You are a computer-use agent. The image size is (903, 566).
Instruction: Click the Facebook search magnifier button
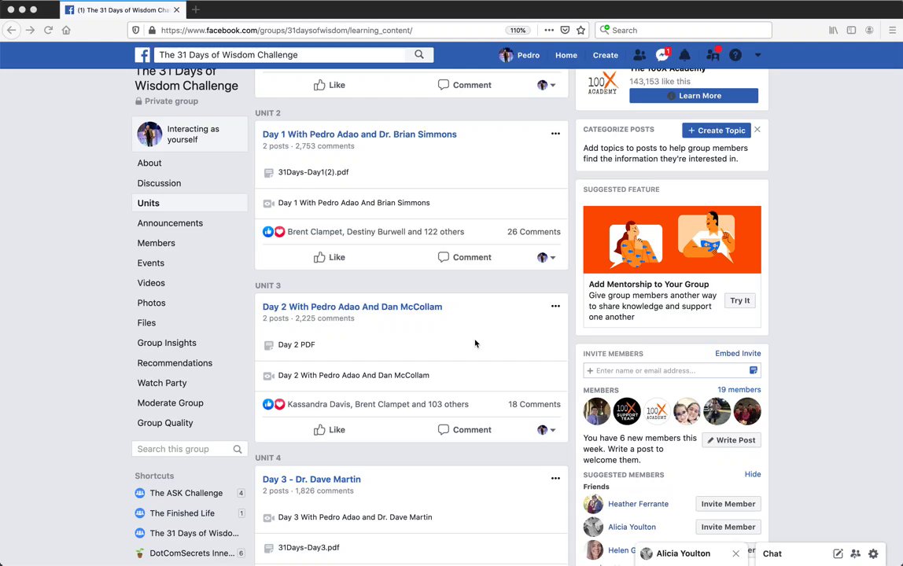tap(419, 55)
